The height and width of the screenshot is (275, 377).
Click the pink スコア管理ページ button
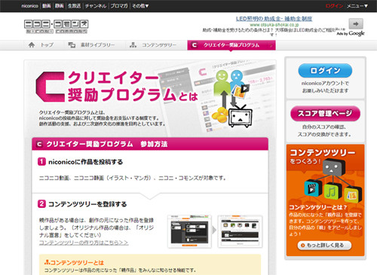click(x=325, y=114)
